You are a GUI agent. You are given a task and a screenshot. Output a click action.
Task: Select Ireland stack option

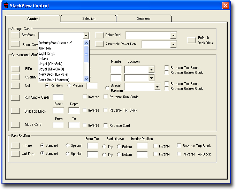[x=61, y=59]
